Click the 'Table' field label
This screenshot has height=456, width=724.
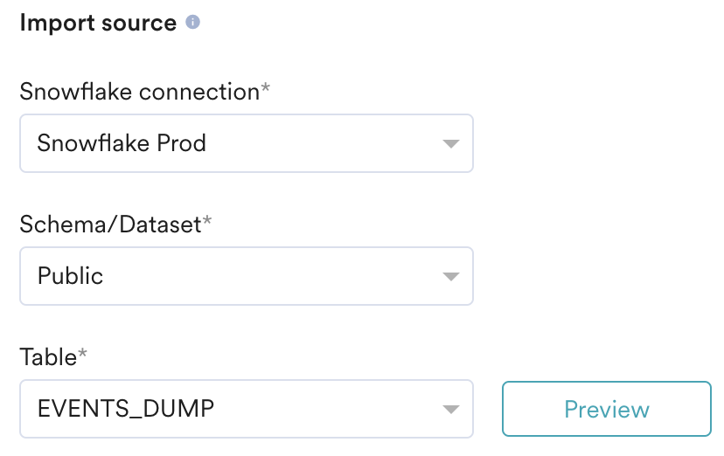pos(48,357)
